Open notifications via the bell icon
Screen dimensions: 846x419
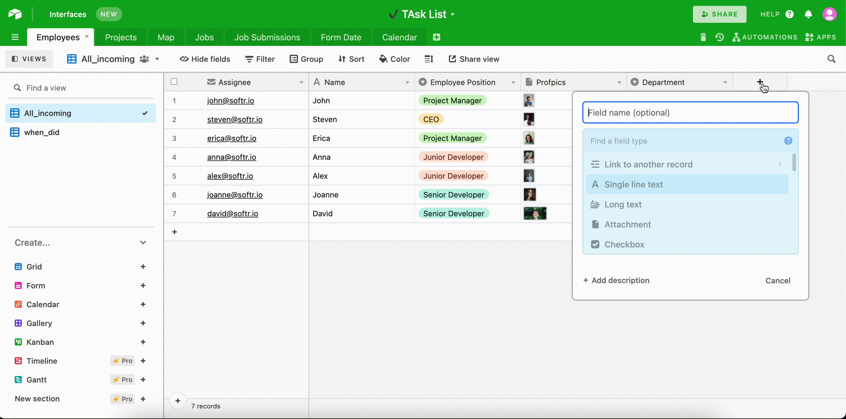(808, 14)
